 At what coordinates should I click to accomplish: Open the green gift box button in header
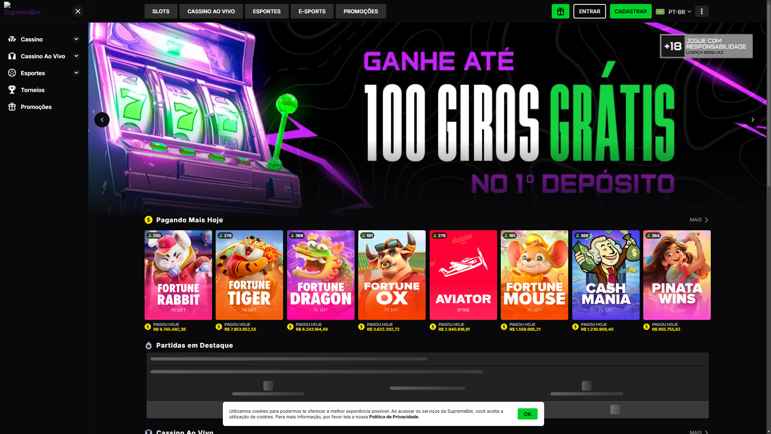point(560,11)
